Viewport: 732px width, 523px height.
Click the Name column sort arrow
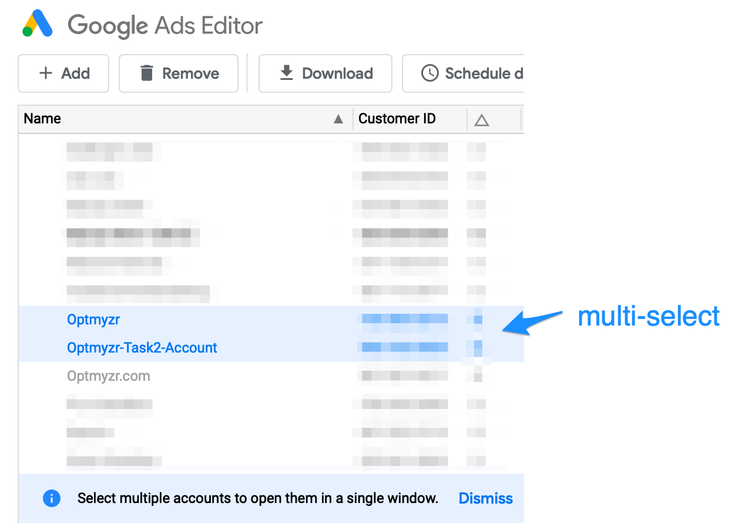coord(338,119)
